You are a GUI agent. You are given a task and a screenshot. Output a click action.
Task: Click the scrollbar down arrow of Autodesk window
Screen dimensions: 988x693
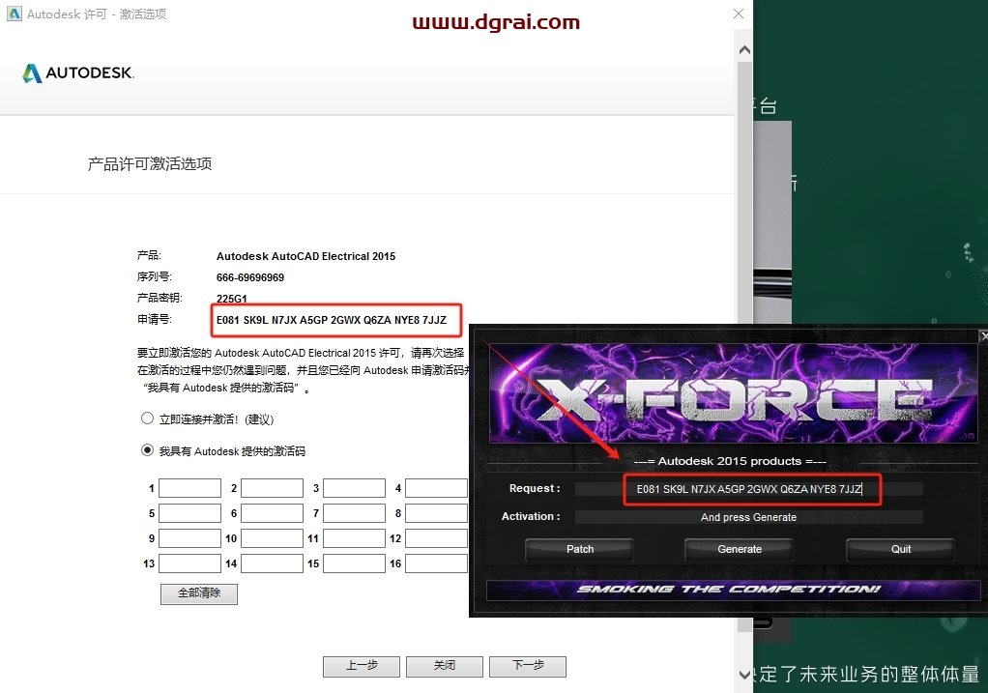744,675
